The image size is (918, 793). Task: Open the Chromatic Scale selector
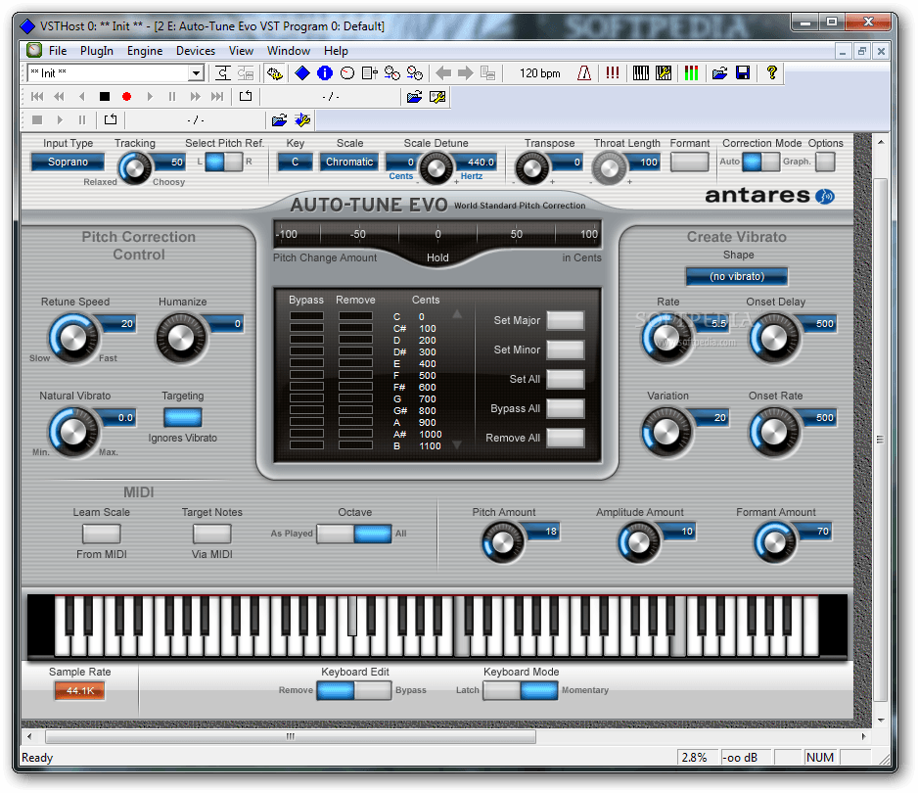click(x=349, y=162)
